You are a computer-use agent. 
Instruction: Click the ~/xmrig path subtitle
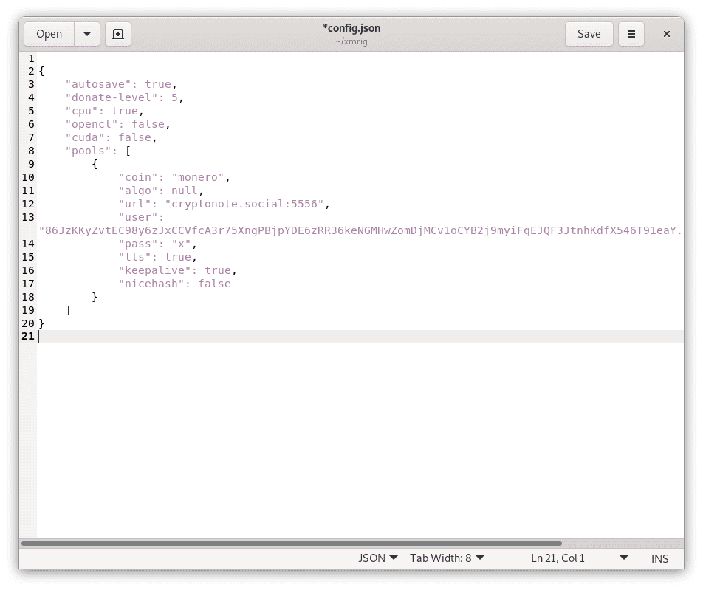coord(351,41)
